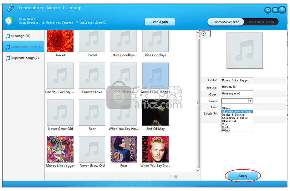Select Undefined songs(16) category
The height and width of the screenshot is (191, 290).
[x=23, y=47]
